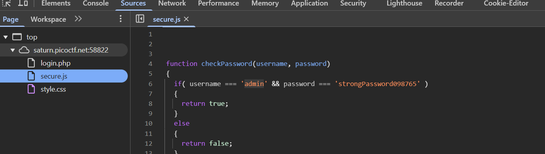Image resolution: width=545 pixels, height=154 pixels.
Task: Select the Sources tab
Action: [x=133, y=4]
